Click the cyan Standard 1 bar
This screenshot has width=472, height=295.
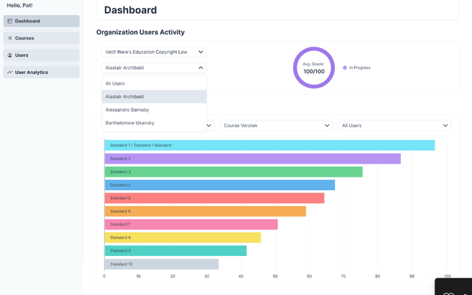click(270, 145)
